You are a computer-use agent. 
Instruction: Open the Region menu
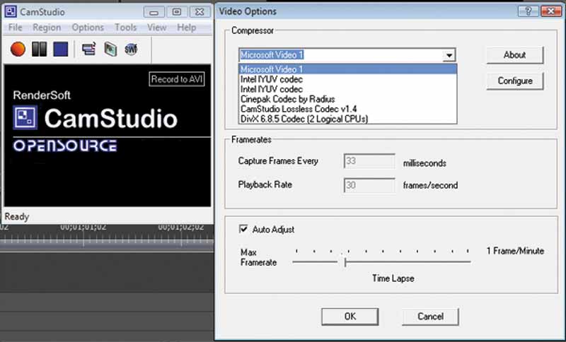click(x=47, y=28)
